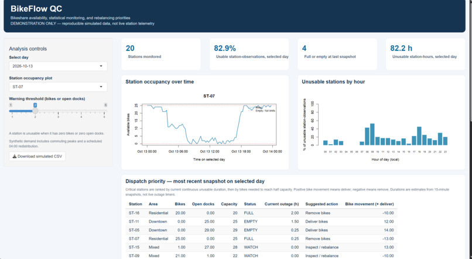Image resolution: width=472 pixels, height=259 pixels.
Task: Open the Station occupancy plot dropdown showing ST-07
Action: [x=58, y=87]
